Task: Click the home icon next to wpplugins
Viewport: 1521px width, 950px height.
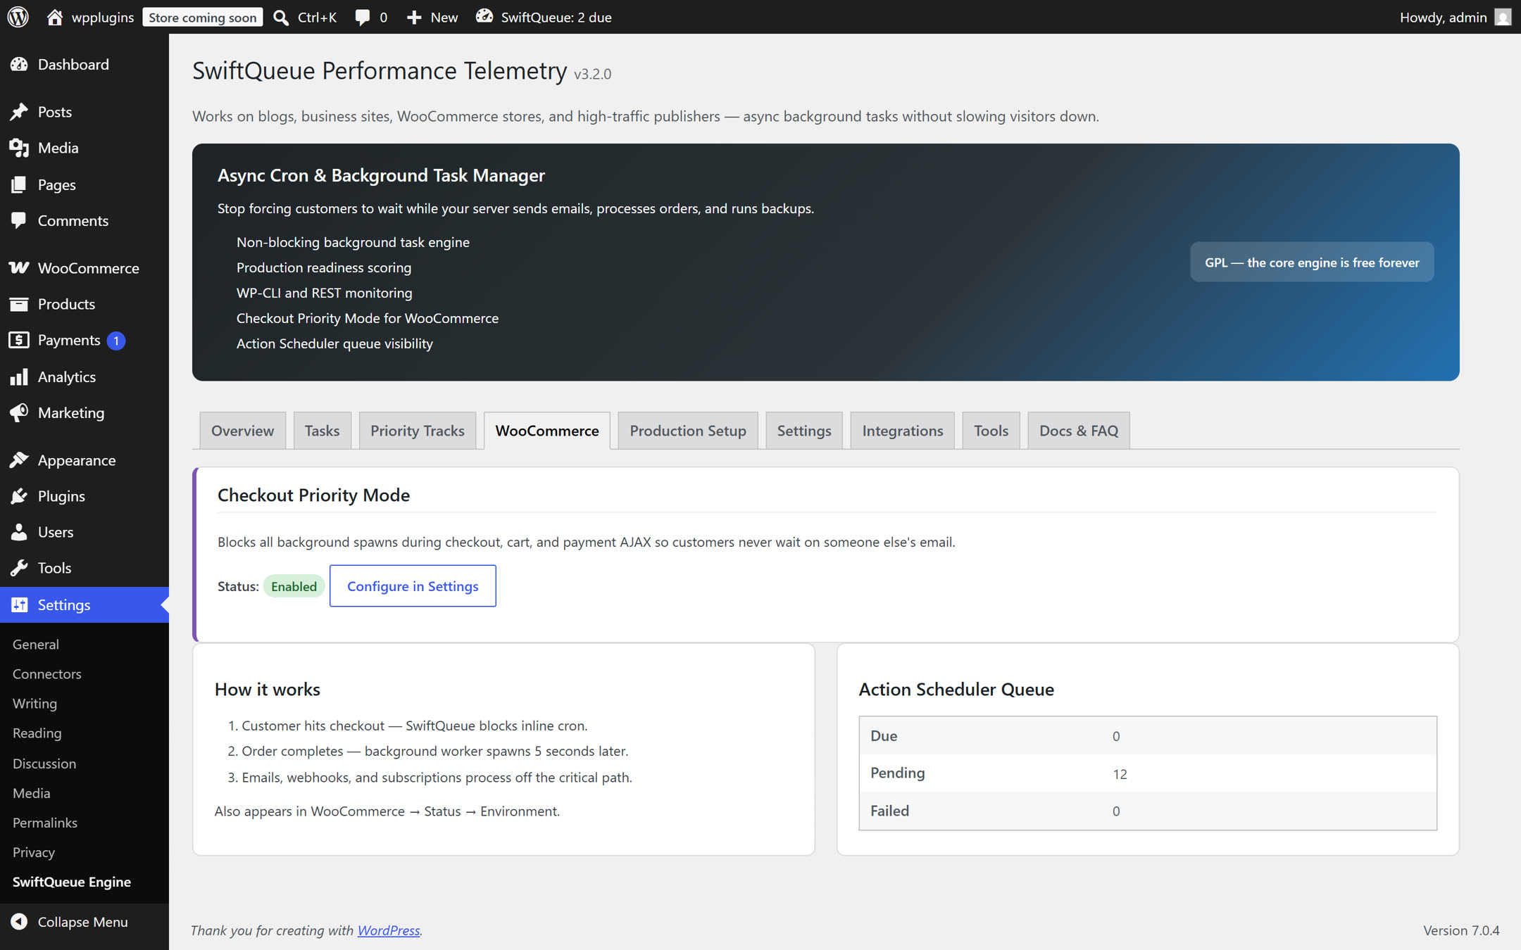Action: tap(55, 17)
